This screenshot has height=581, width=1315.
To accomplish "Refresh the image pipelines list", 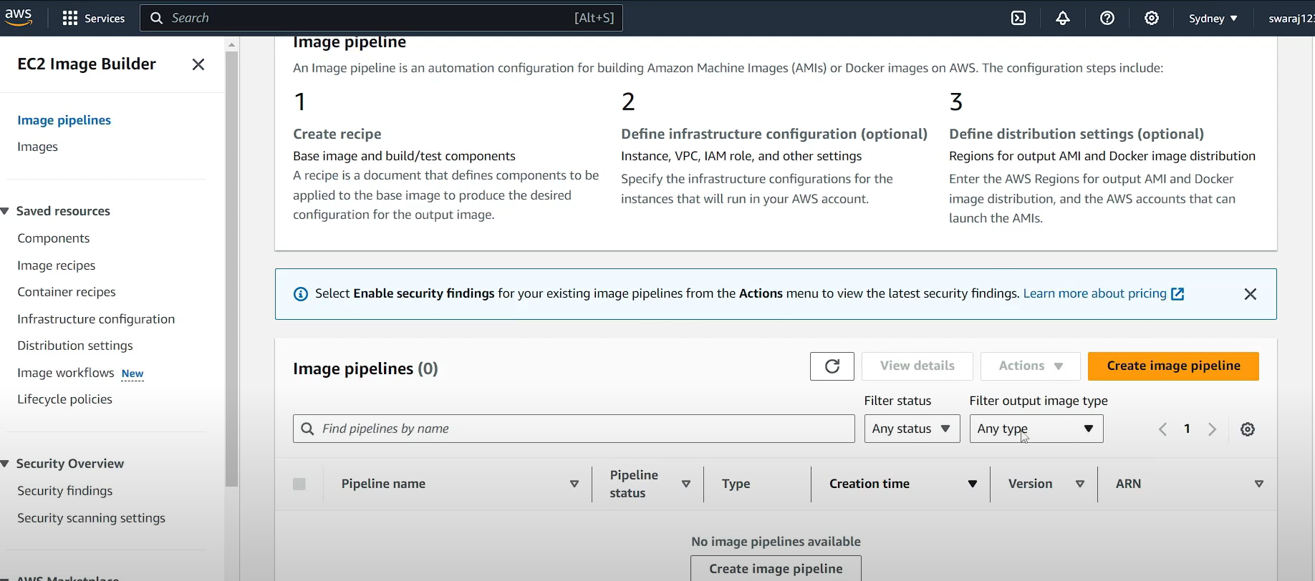I will 832,366.
